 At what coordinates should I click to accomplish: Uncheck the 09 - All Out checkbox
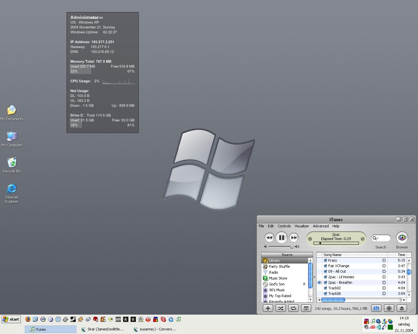point(325,271)
